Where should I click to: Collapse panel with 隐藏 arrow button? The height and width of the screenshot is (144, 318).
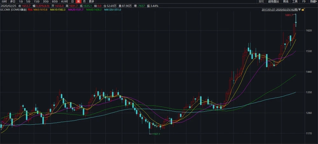313,2
